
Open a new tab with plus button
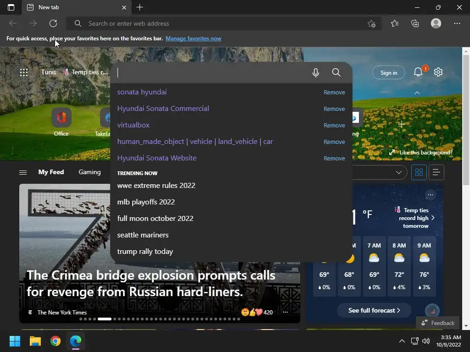coord(140,7)
